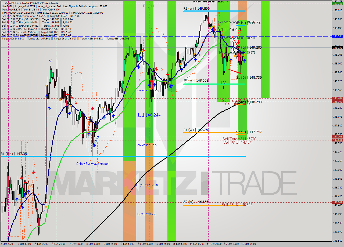The width and height of the screenshot is (344, 247).
Task: Click the S2 (D) | 147.747 daily label
Action: [x=249, y=132]
